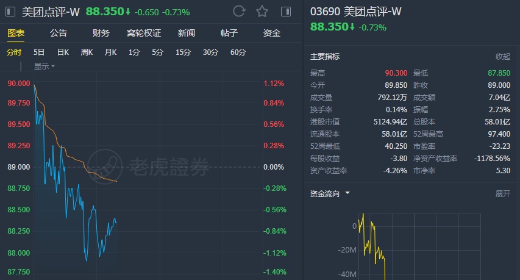Switch to the 资金 tab
This screenshot has width=520, height=280.
point(272,33)
